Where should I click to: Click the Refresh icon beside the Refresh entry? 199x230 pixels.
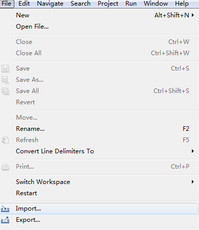(5, 140)
